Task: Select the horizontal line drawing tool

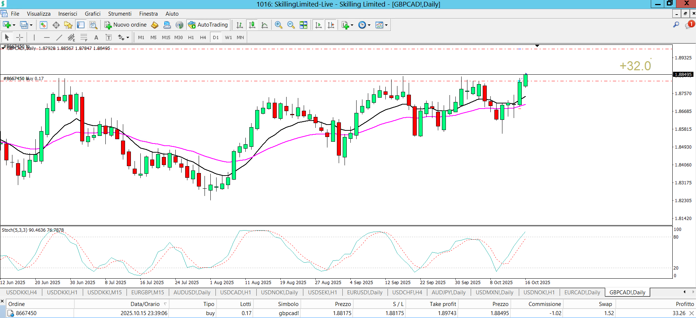Action: click(46, 37)
